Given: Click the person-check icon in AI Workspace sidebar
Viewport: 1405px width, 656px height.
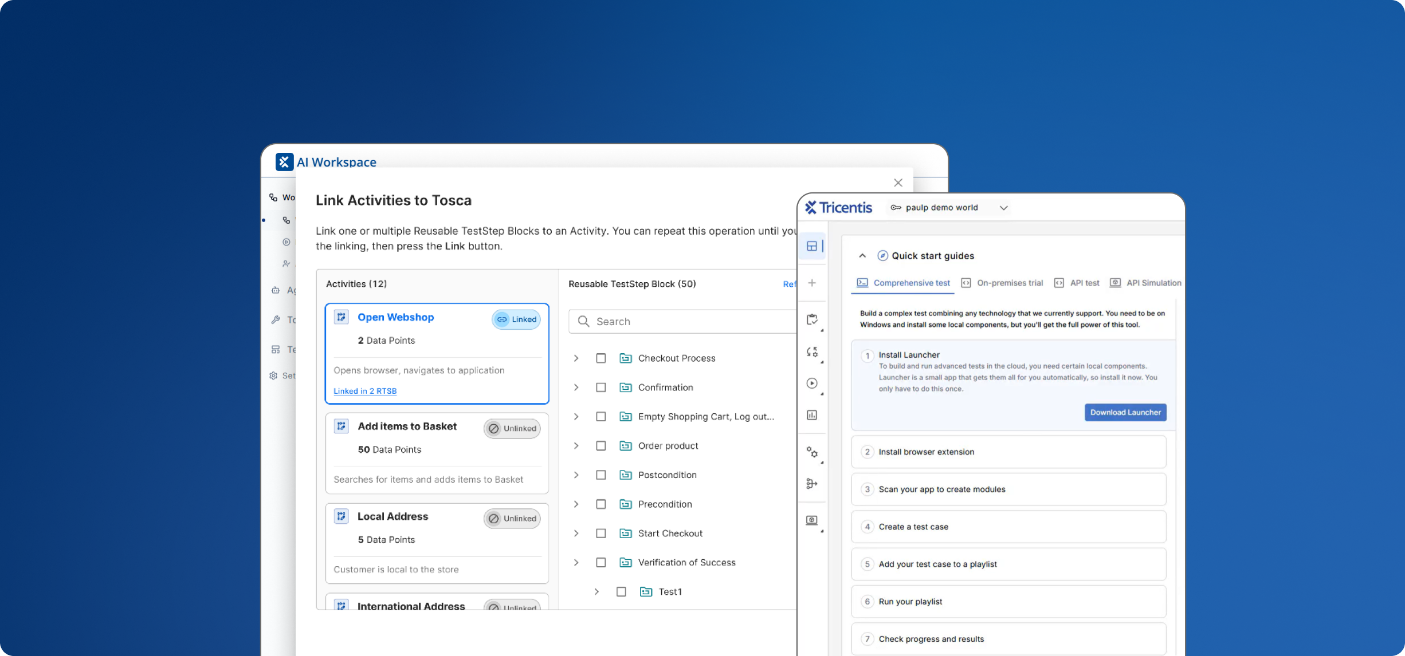Looking at the screenshot, I should [x=287, y=264].
